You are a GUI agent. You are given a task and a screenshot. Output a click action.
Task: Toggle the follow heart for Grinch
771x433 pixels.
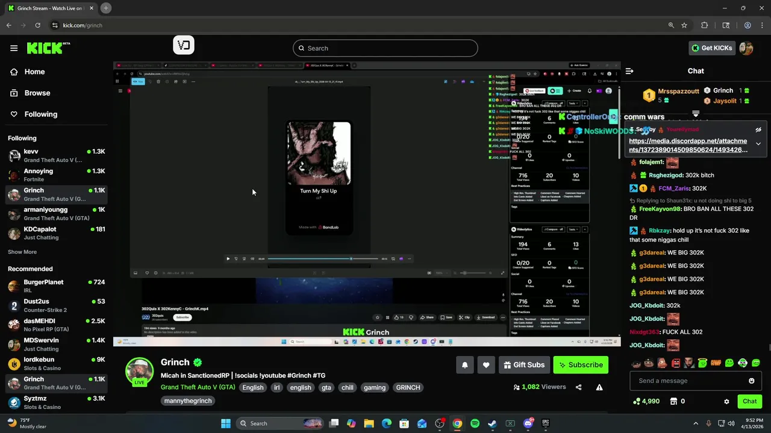coord(486,364)
